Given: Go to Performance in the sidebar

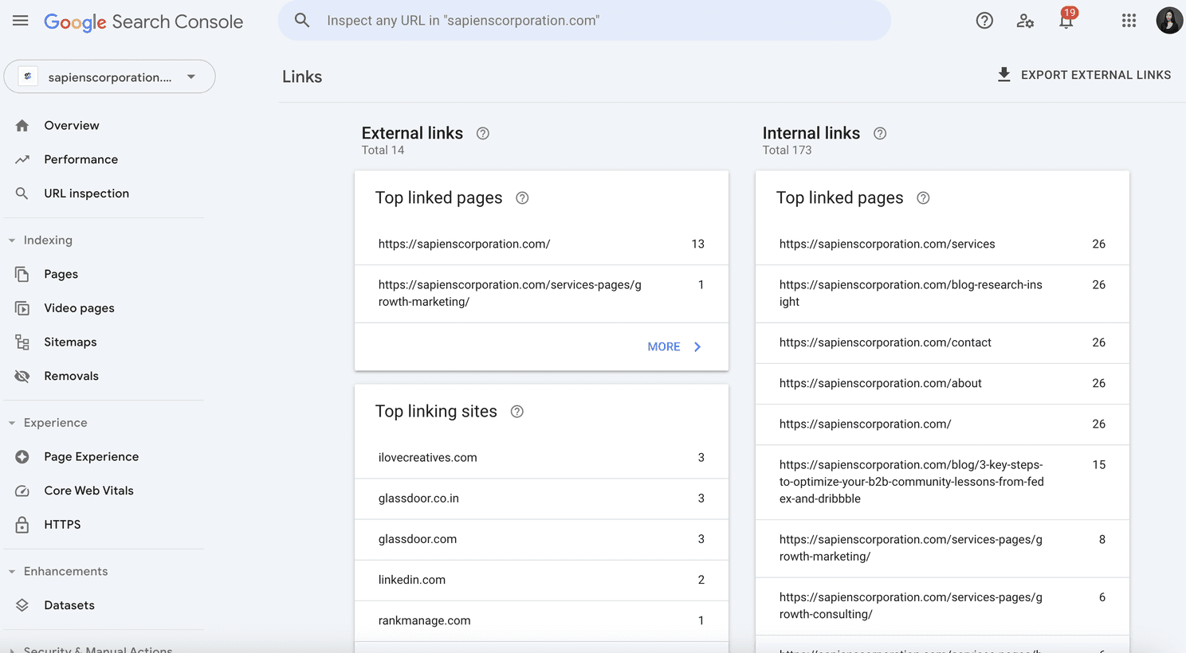Looking at the screenshot, I should pyautogui.click(x=81, y=159).
